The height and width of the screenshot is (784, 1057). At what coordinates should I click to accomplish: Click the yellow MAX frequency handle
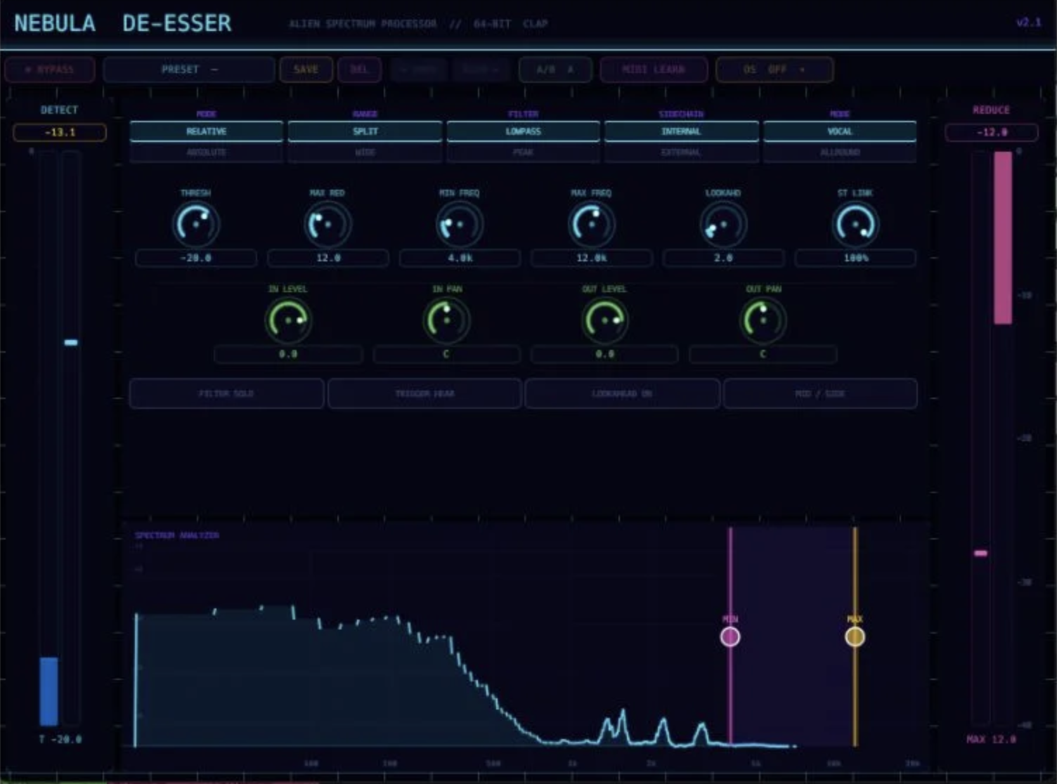pos(855,636)
